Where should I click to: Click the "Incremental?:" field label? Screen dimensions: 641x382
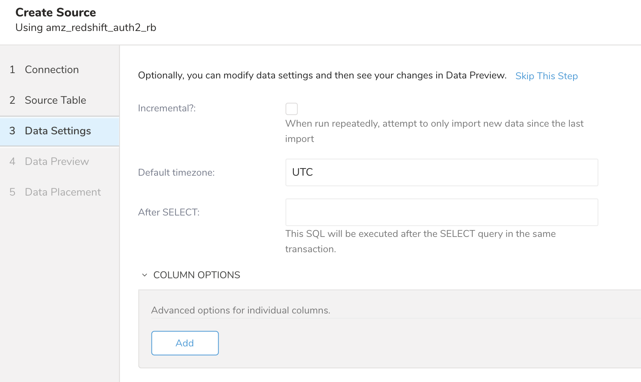(x=167, y=108)
